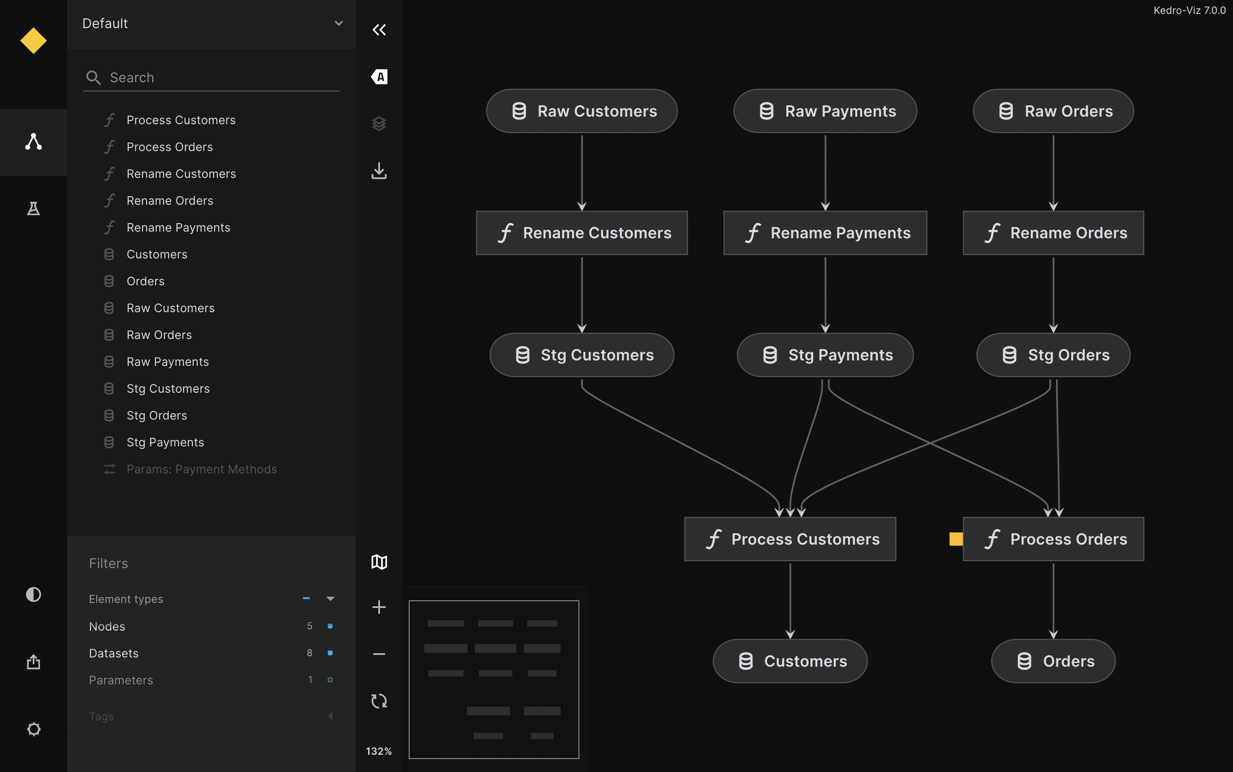Zoom in with the plus icon

pos(379,607)
